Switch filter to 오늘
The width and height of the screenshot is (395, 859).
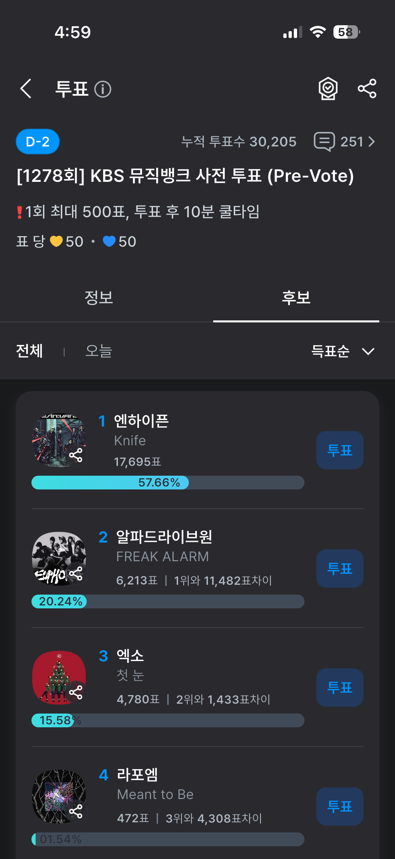tap(99, 351)
